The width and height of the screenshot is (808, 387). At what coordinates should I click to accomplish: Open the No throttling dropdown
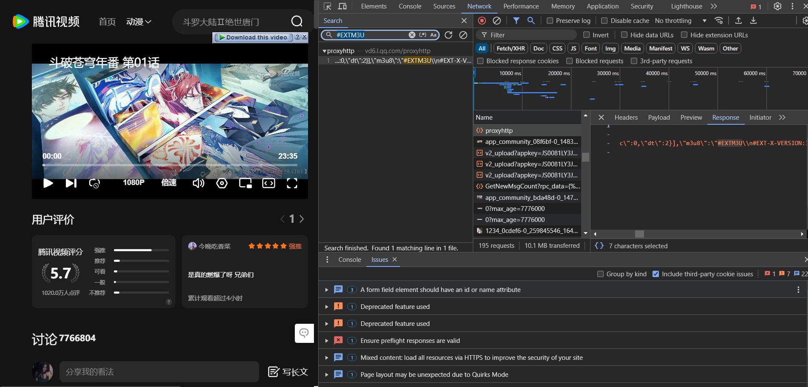coord(681,20)
